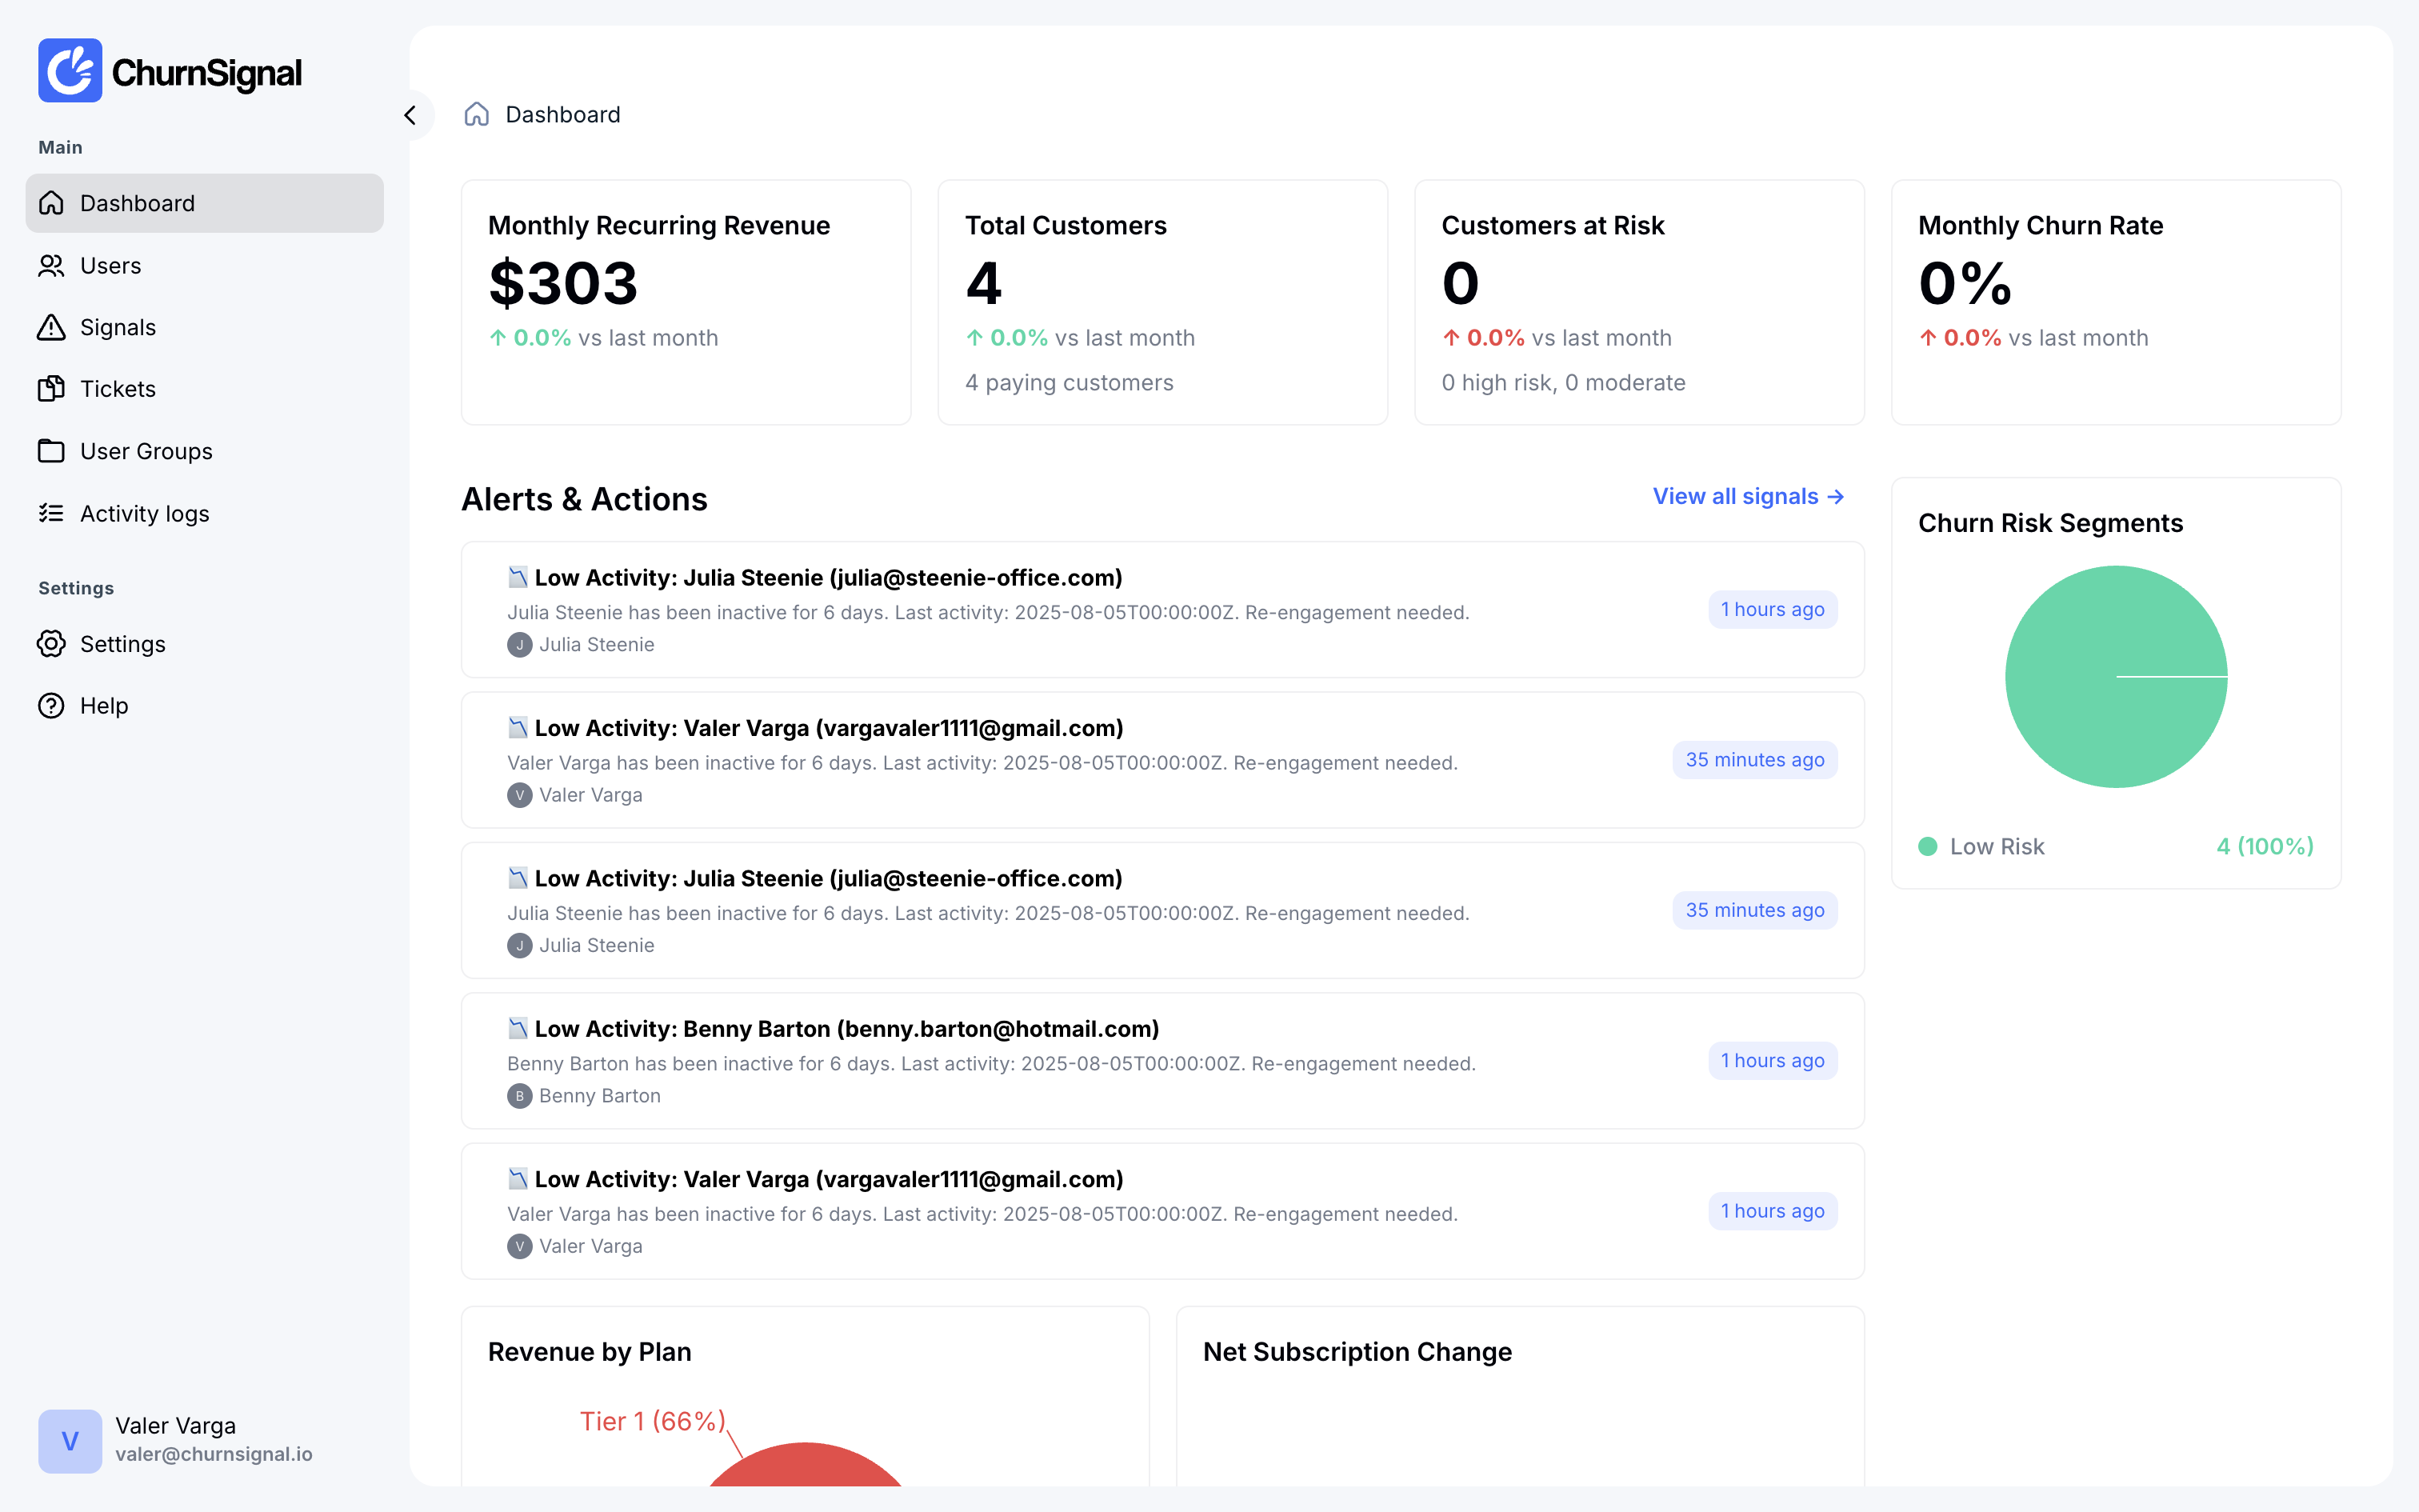Open User Groups folder icon
Viewport: 2419px width, 1512px height.
click(x=52, y=451)
